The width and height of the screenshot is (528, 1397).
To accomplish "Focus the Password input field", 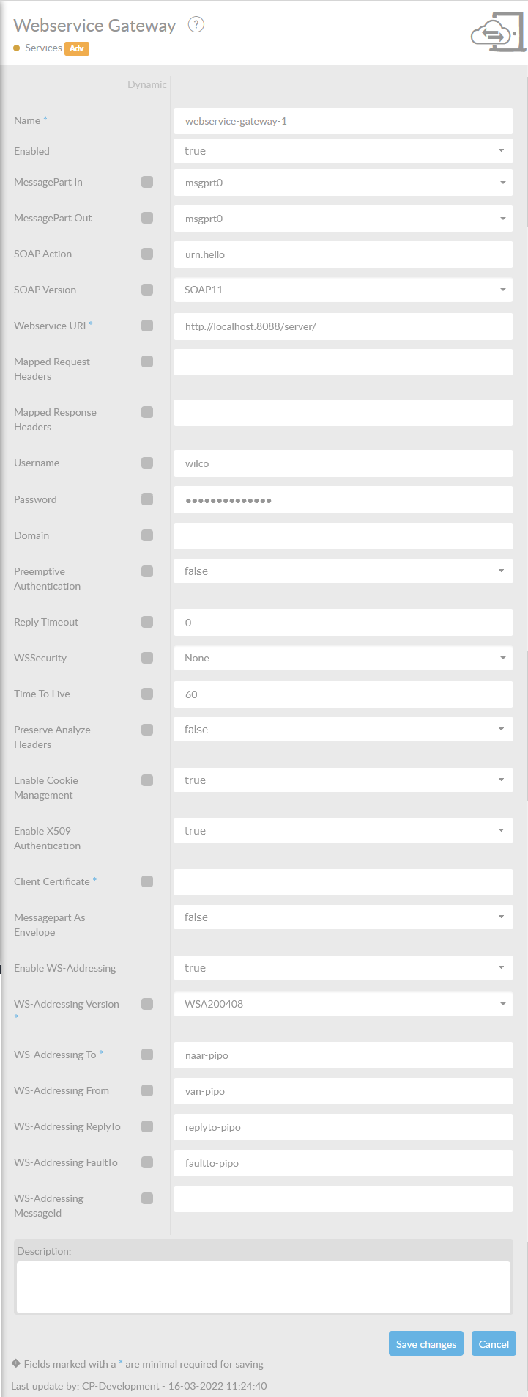I will [x=343, y=500].
